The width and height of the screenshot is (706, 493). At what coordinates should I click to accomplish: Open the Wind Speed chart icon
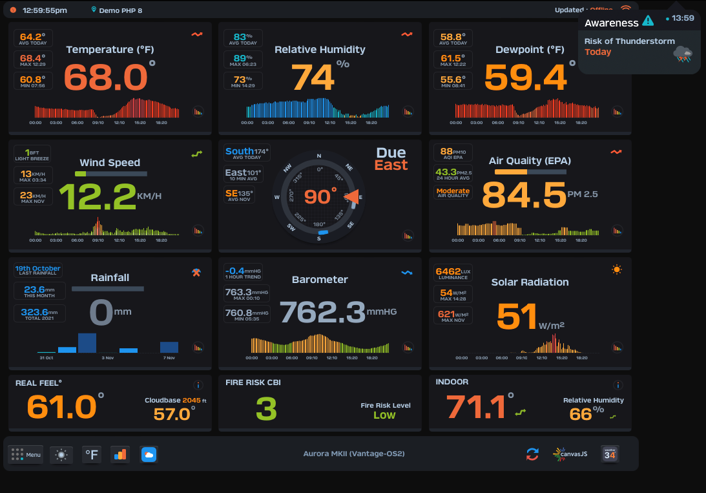198,231
